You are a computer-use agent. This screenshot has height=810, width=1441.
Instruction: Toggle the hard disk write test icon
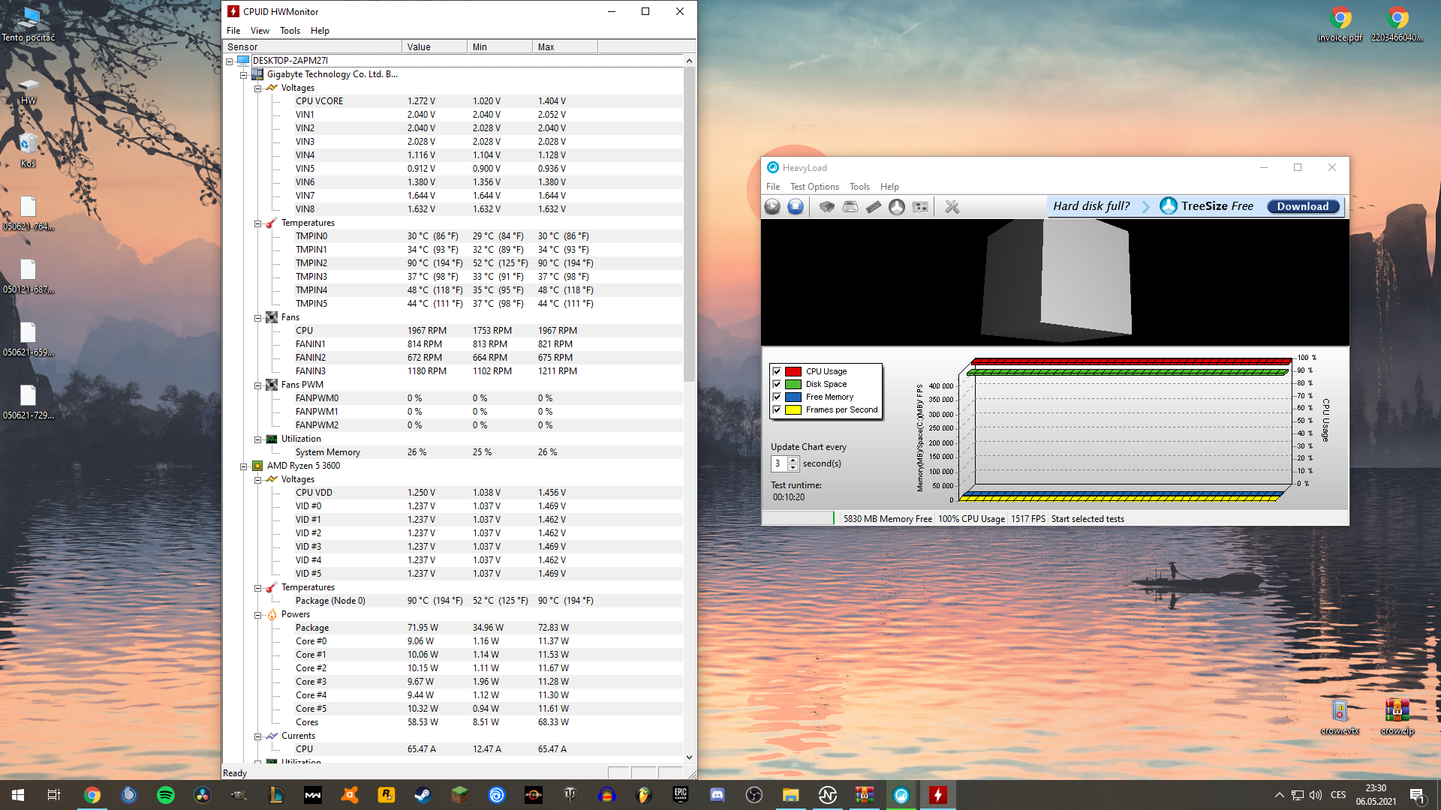point(850,207)
